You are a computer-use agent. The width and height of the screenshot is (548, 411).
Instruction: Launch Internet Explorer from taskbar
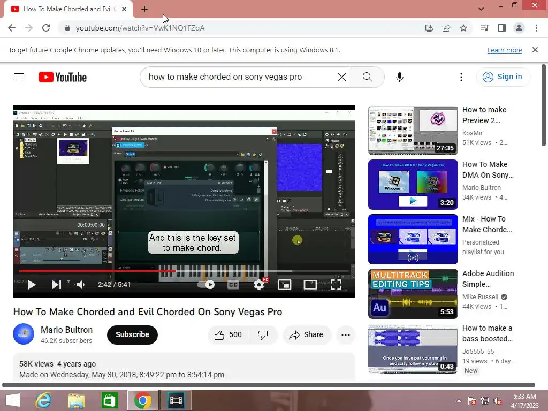click(44, 400)
